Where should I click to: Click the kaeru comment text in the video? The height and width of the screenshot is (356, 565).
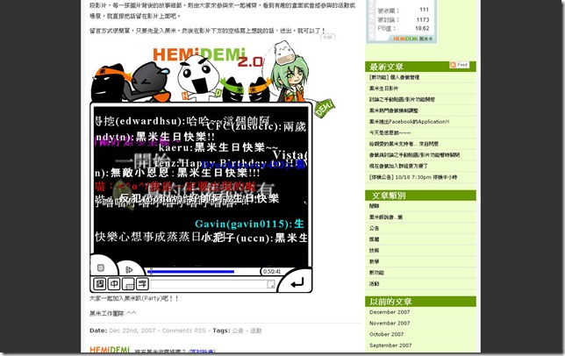(x=218, y=147)
